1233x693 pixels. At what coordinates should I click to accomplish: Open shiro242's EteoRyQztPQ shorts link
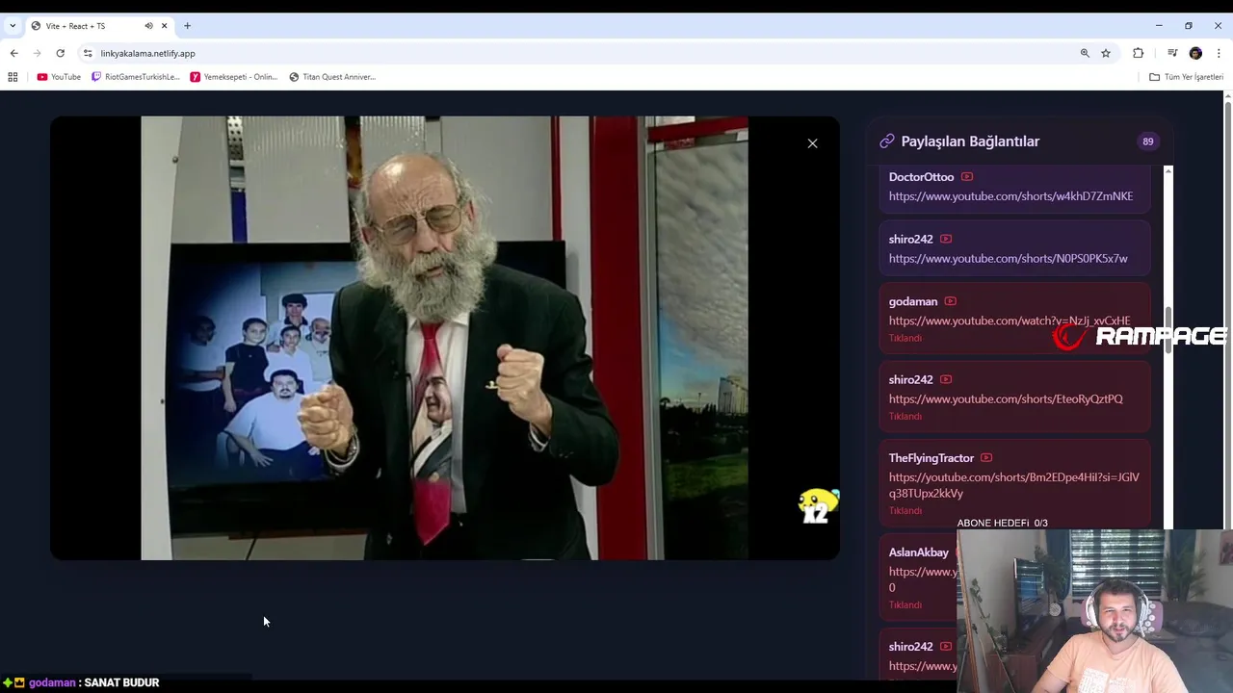pyautogui.click(x=1006, y=399)
